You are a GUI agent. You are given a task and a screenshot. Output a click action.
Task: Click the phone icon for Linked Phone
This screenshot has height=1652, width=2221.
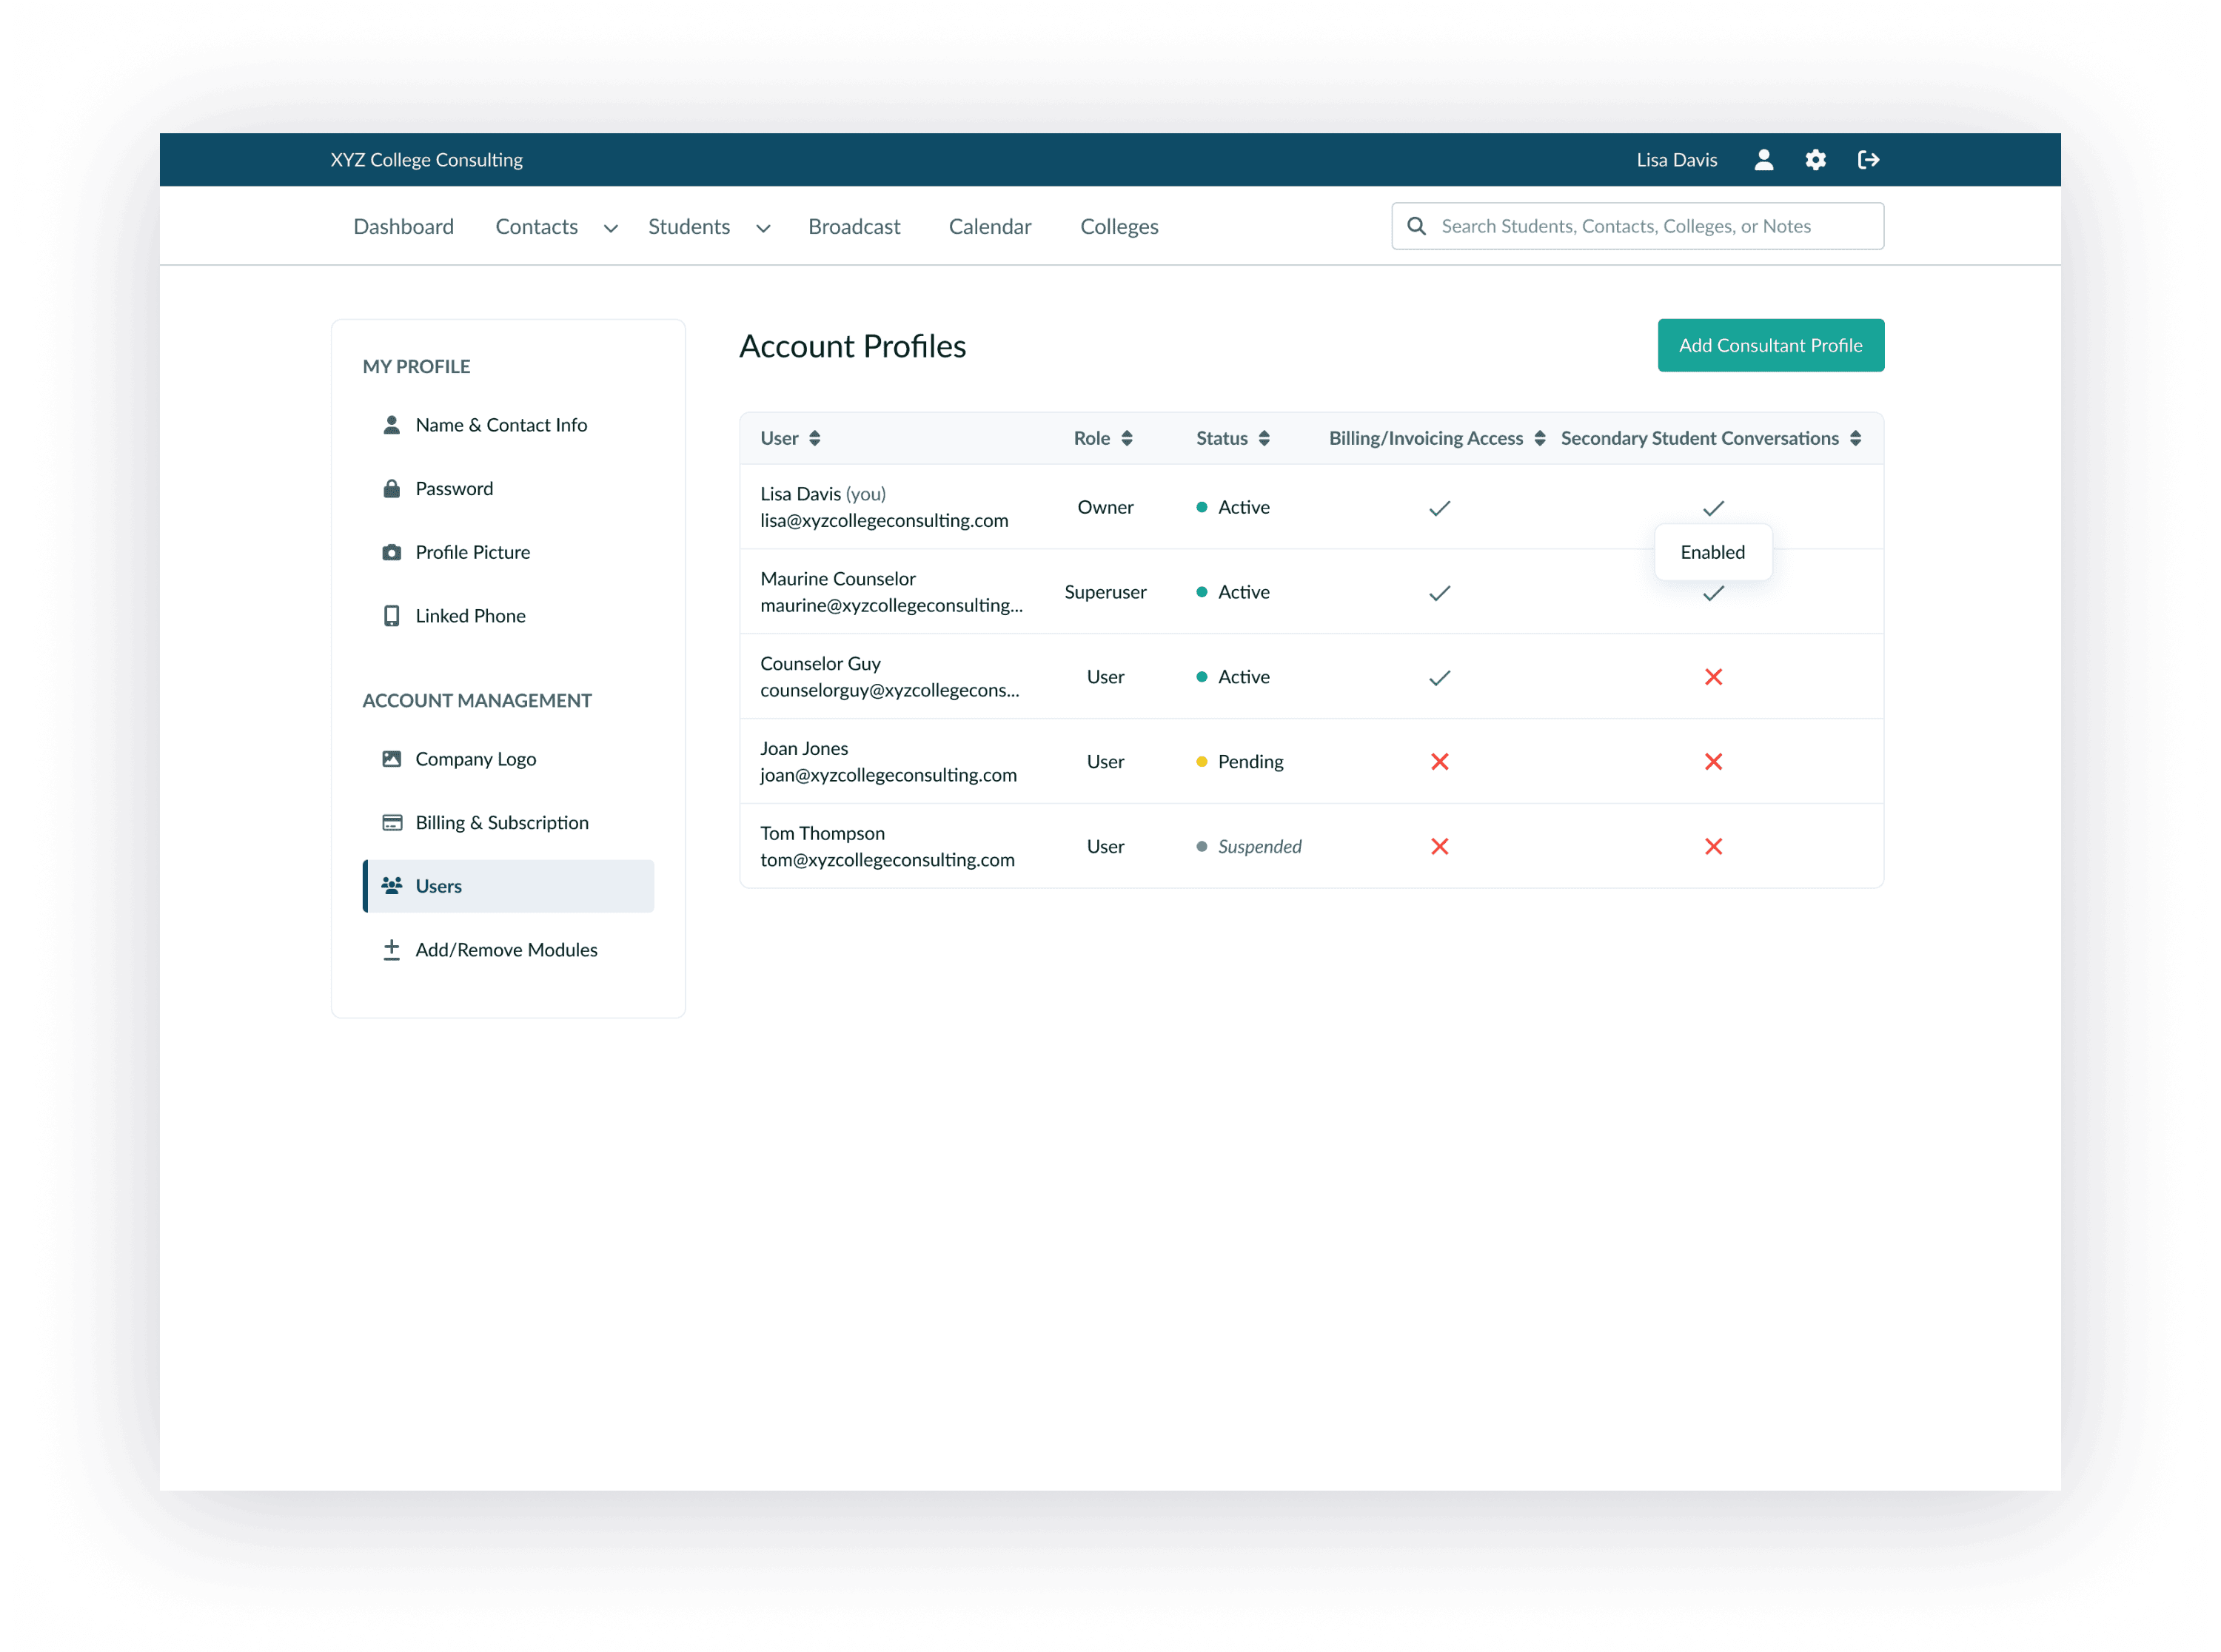(x=392, y=616)
